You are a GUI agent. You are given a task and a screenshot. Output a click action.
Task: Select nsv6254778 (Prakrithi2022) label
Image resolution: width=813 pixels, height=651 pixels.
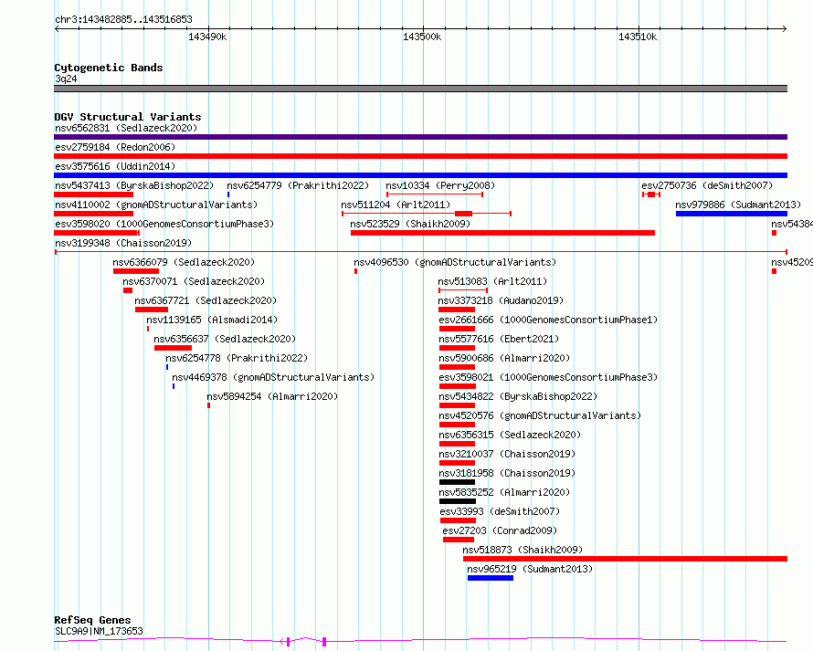[237, 358]
